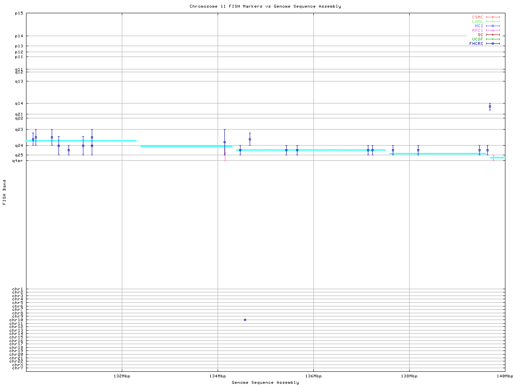Click the SC legend marker sample
This screenshot has height=385, width=513.
tap(493, 35)
